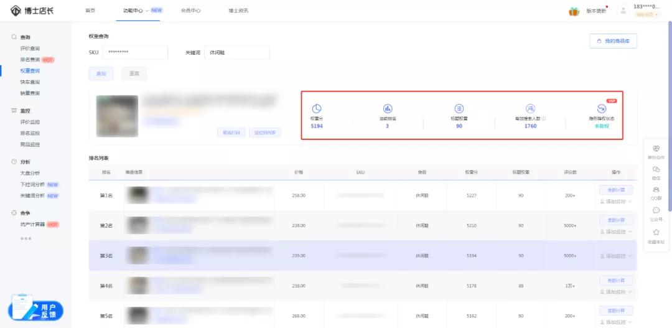
Task: Select 权重查询 in the sidebar
Action: (x=30, y=71)
